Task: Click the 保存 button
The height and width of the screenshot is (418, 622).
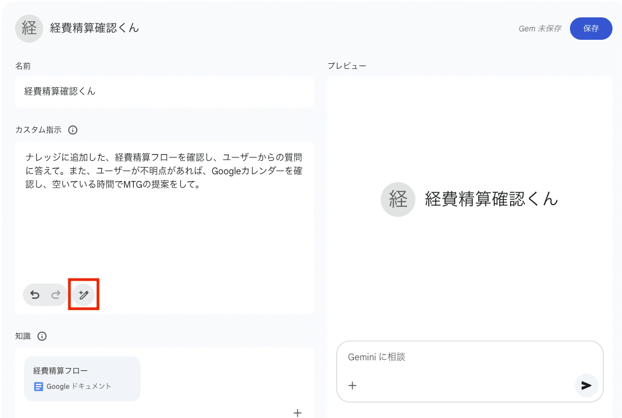Action: pyautogui.click(x=591, y=29)
